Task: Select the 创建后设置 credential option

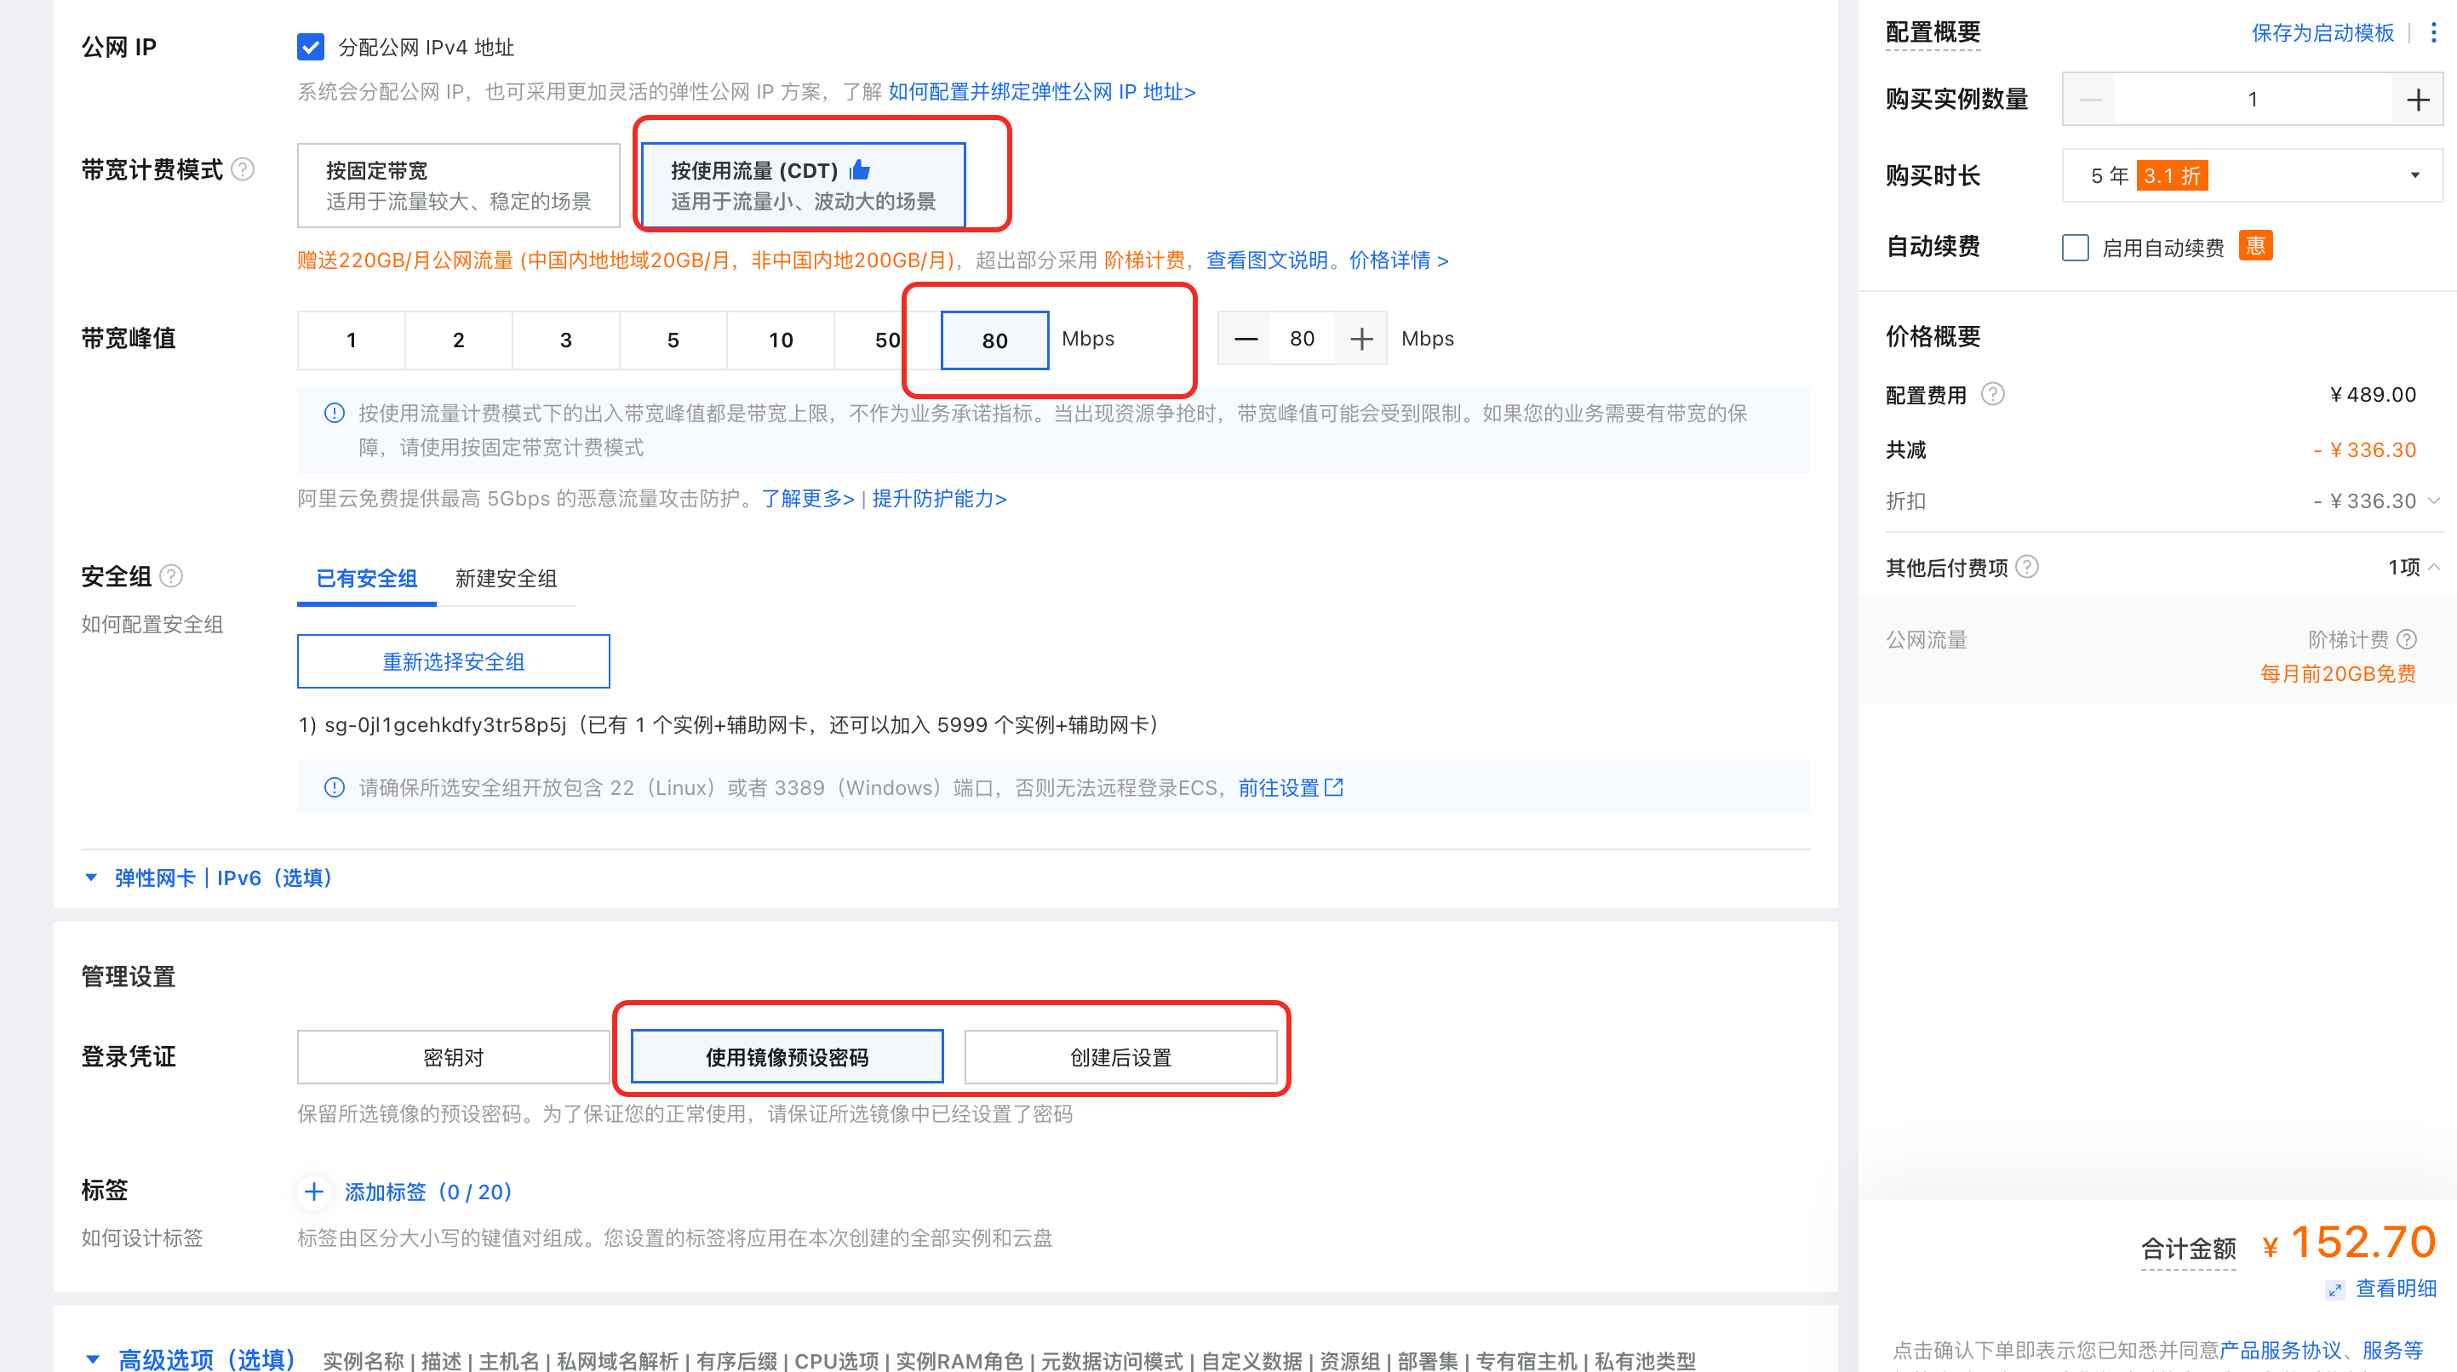Action: (1120, 1056)
